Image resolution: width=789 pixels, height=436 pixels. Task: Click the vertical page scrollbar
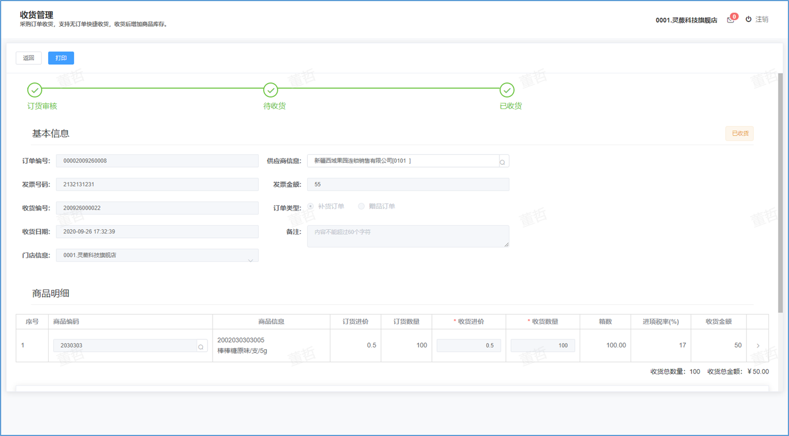pyautogui.click(x=780, y=194)
